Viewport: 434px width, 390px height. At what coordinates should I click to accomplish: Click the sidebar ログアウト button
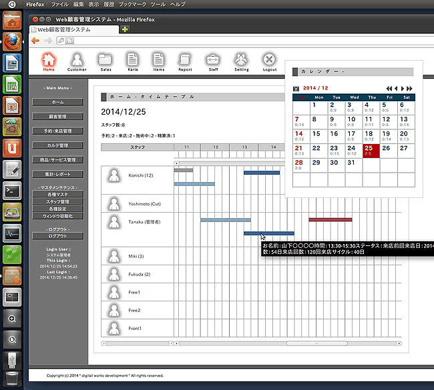point(57,236)
